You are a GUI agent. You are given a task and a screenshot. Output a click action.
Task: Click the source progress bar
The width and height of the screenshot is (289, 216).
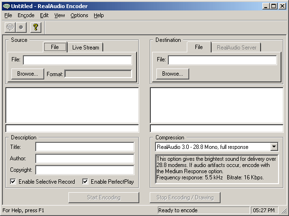(72, 128)
